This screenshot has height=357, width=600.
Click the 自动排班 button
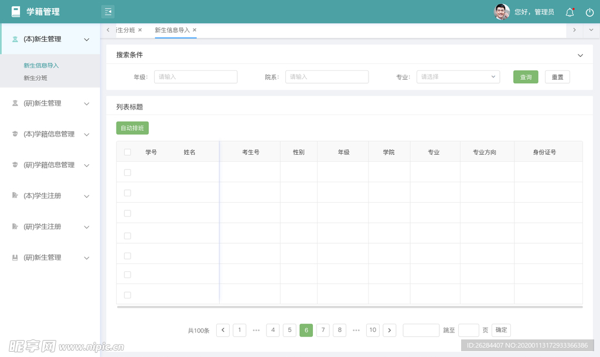pos(132,128)
